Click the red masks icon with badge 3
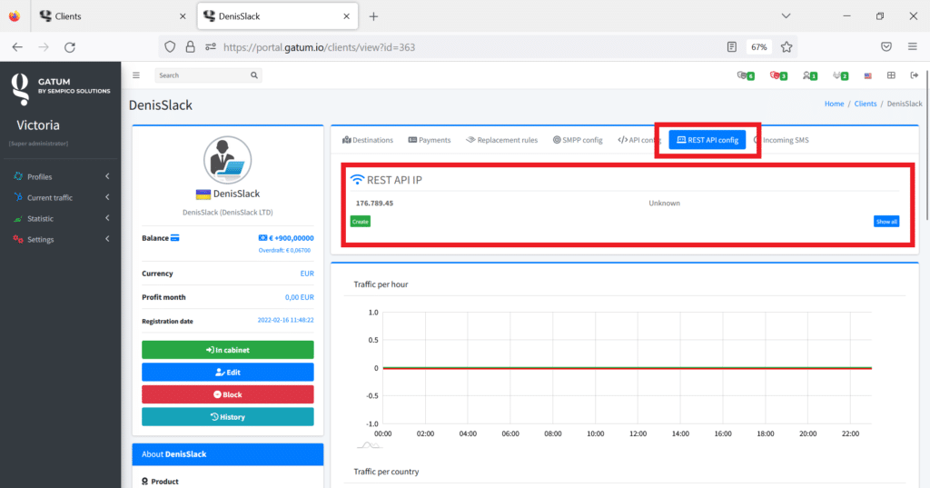The image size is (930, 488). [778, 75]
